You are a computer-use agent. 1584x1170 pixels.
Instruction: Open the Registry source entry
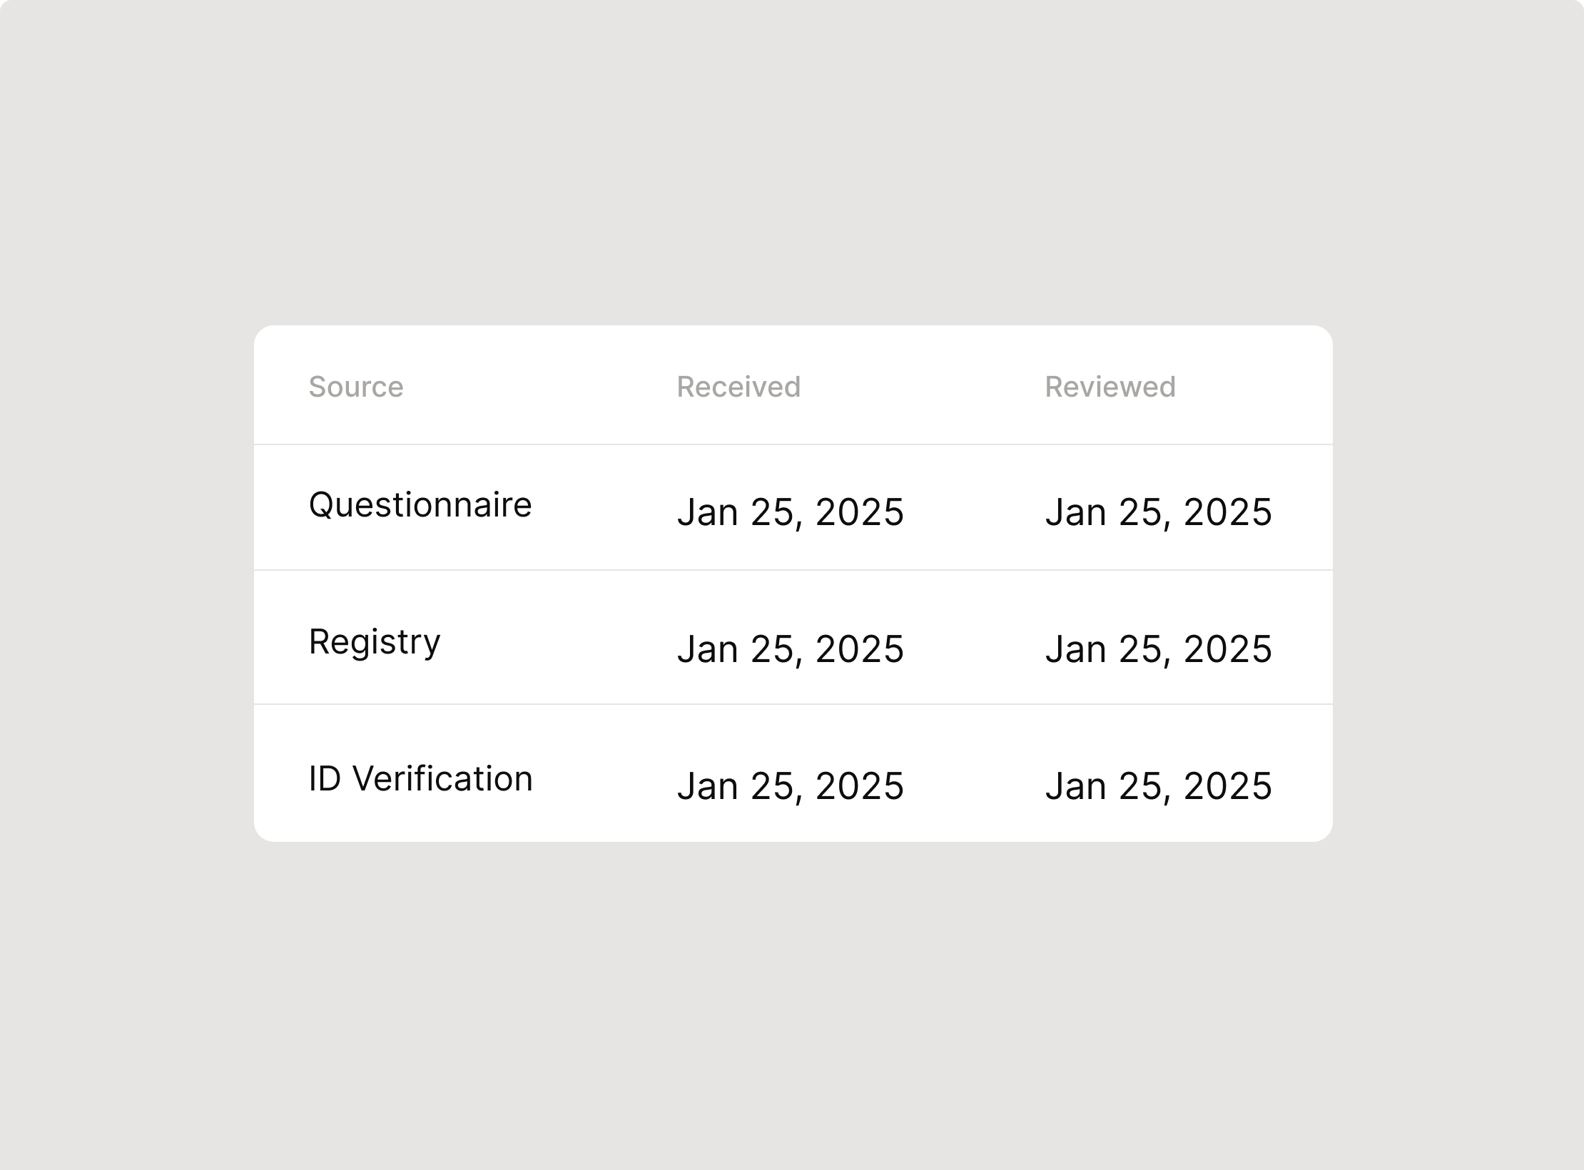tap(375, 643)
